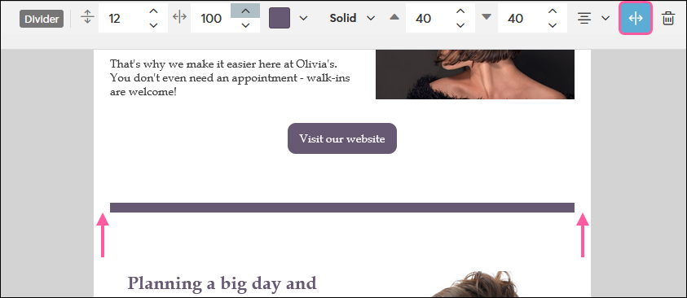
Task: Decrease the divider height value of 12
Action: point(153,25)
